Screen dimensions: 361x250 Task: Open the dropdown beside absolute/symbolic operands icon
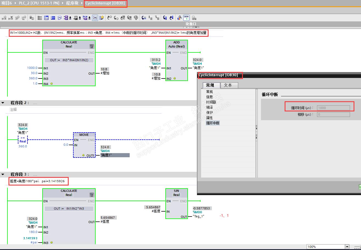70,18
